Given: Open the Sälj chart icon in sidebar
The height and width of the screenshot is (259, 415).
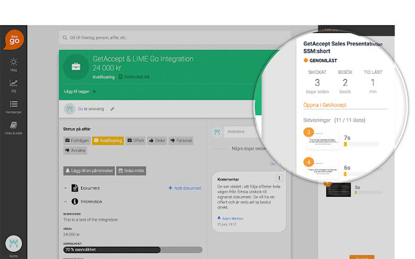Looking at the screenshot, I should [x=13, y=83].
